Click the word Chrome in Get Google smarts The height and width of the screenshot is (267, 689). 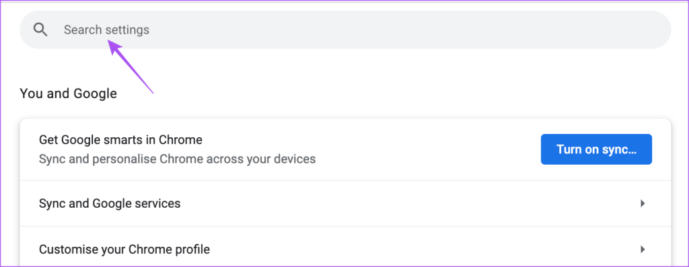[181, 140]
